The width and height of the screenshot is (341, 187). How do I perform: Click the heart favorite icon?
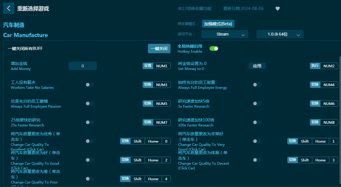pyautogui.click(x=277, y=9)
